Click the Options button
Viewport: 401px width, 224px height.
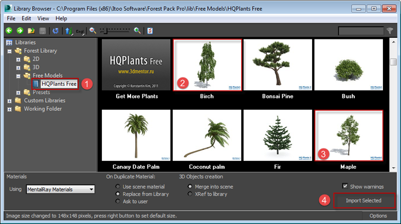(378, 216)
